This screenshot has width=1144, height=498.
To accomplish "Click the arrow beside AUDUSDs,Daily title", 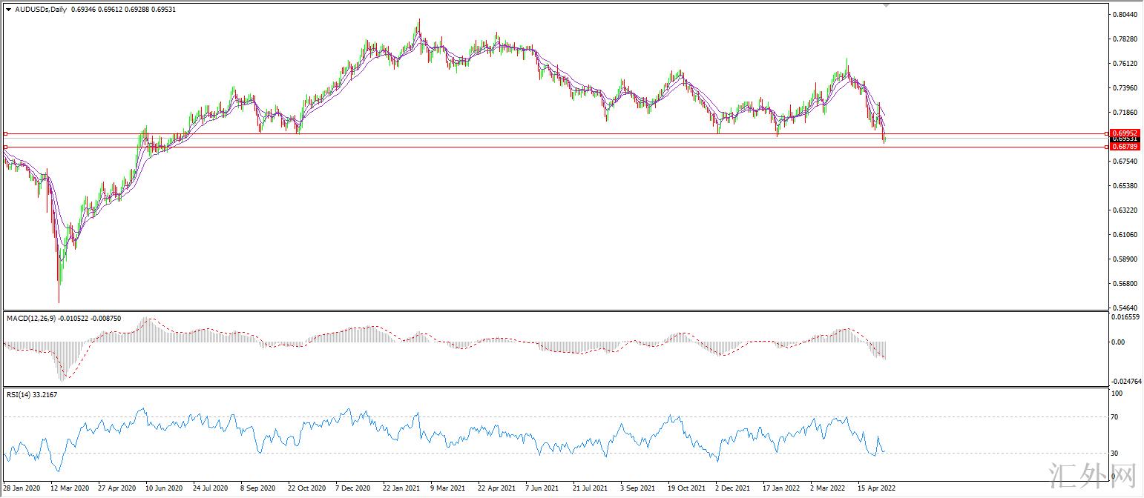I will click(x=8, y=9).
